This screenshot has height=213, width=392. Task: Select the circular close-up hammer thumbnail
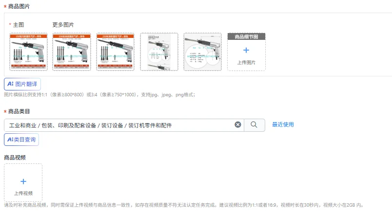pyautogui.click(x=202, y=52)
